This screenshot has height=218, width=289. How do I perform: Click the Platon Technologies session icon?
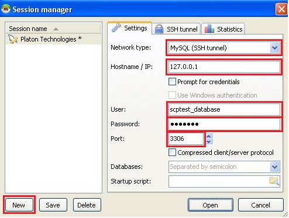coord(13,39)
